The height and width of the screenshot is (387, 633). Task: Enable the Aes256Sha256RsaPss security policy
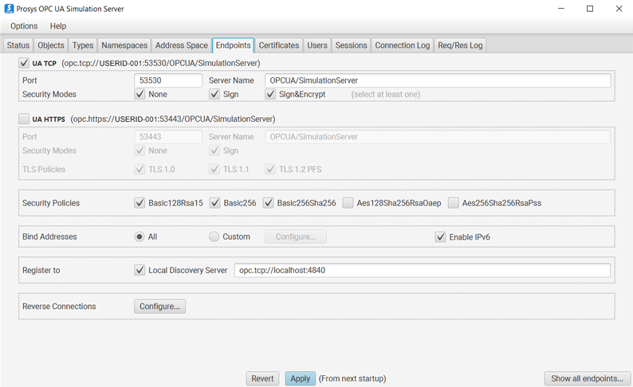point(454,203)
